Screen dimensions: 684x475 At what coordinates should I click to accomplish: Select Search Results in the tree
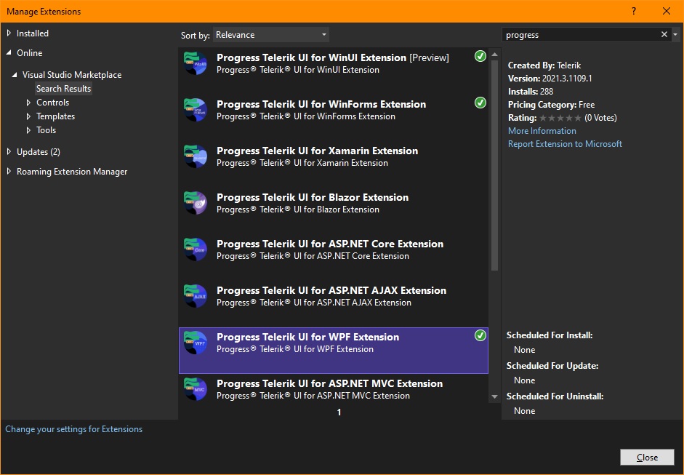(64, 89)
